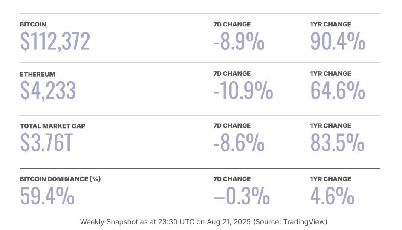This screenshot has width=402, height=230.
Task: Select the market cap value $3.76T
Action: [x=46, y=144]
